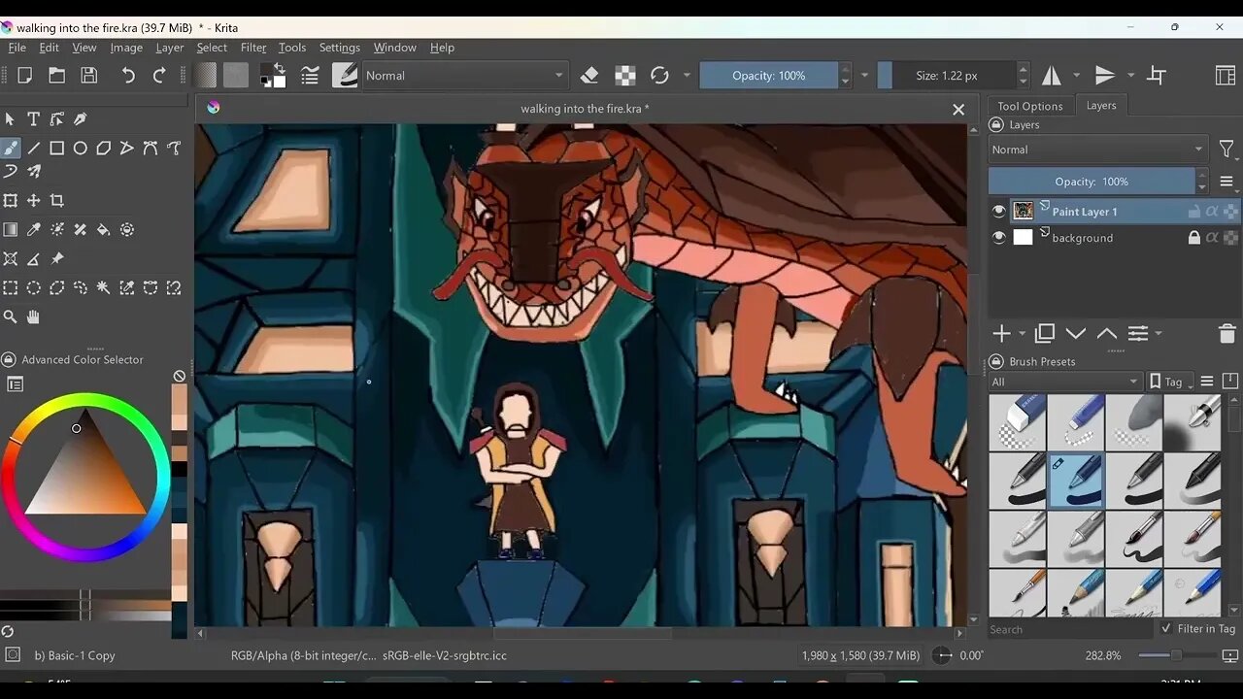Close the walking into the fire.kra document

click(958, 110)
